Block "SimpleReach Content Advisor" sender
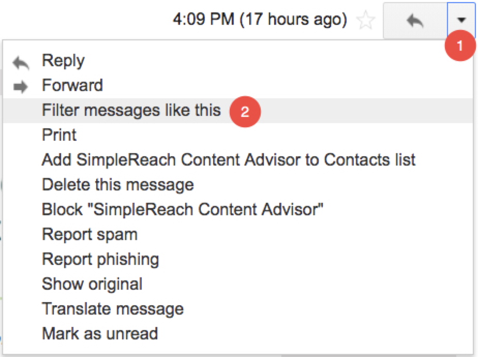 click(x=182, y=209)
